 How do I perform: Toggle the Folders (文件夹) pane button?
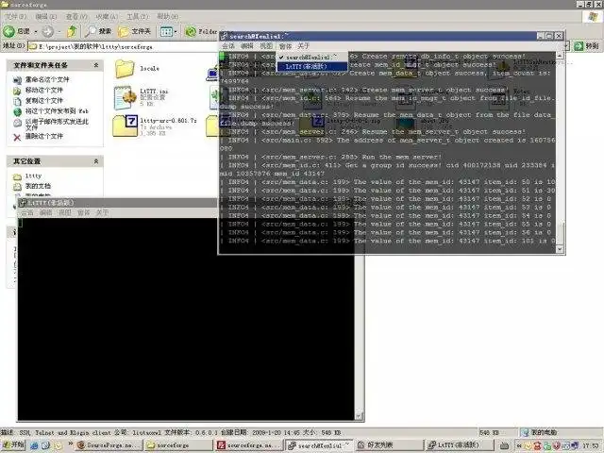[x=134, y=31]
